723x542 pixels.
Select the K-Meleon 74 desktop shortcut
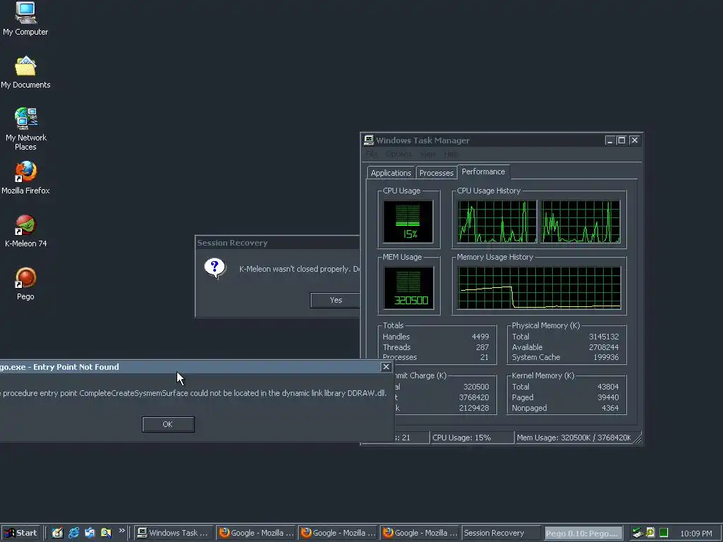pyautogui.click(x=25, y=231)
